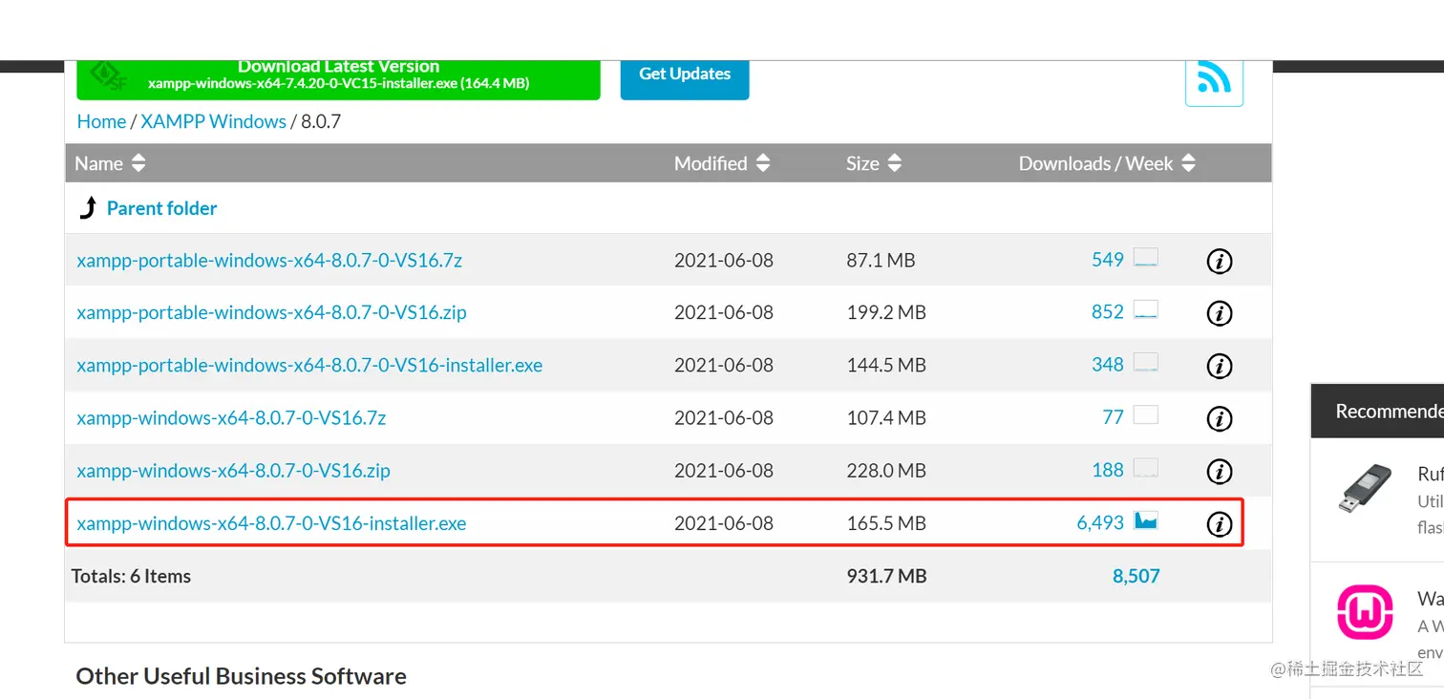The height and width of the screenshot is (699, 1444).
Task: Click the 852 weekly downloads count
Action: point(1108,312)
